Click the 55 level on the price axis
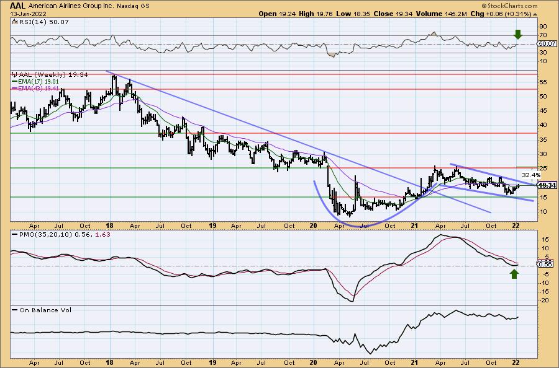Viewport: 559px width, 368px height. (543, 82)
